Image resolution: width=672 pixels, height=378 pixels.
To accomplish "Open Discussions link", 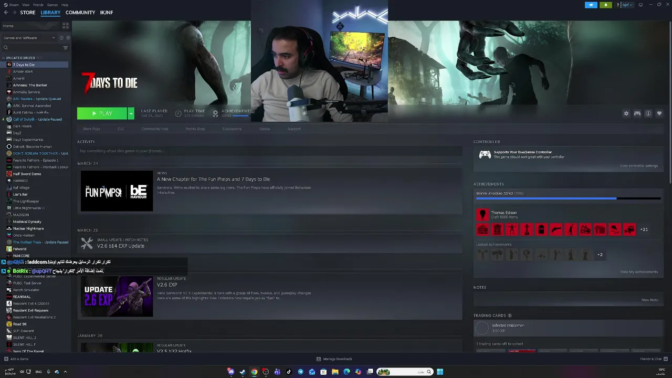I will [232, 129].
